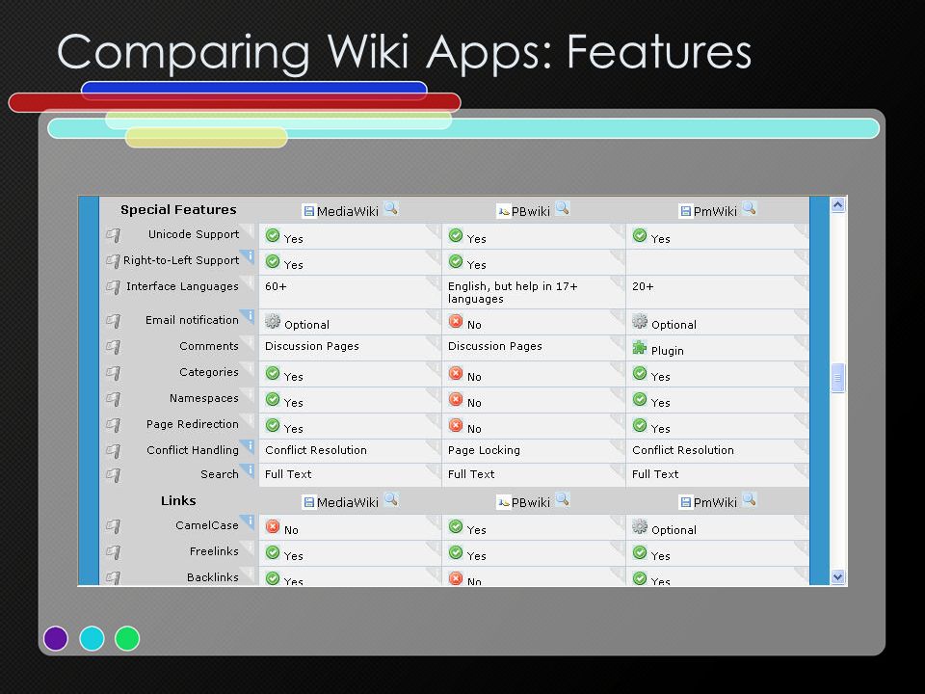
Task: Click PBwiki 'Discussion Pages' cell
Action: pos(533,348)
